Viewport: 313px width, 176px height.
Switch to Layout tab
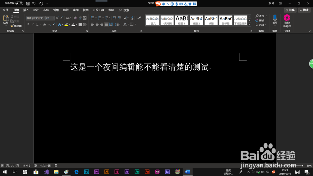pos(46,10)
